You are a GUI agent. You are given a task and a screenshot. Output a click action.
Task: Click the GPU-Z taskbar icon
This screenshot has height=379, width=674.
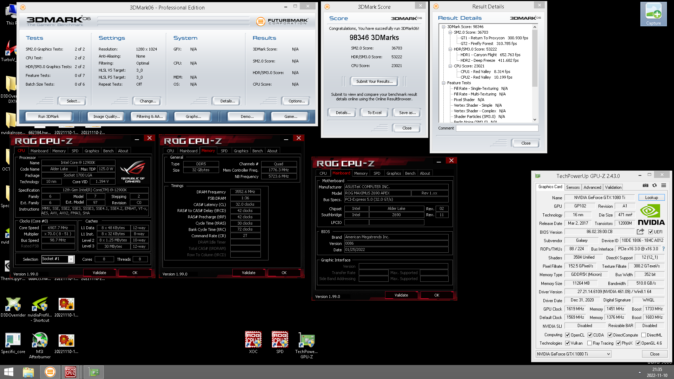coord(94,372)
